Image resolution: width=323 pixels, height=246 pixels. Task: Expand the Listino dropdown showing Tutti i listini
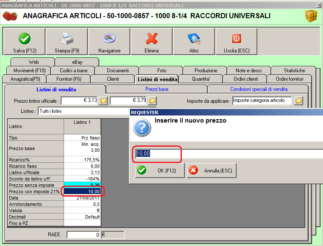(x=85, y=111)
